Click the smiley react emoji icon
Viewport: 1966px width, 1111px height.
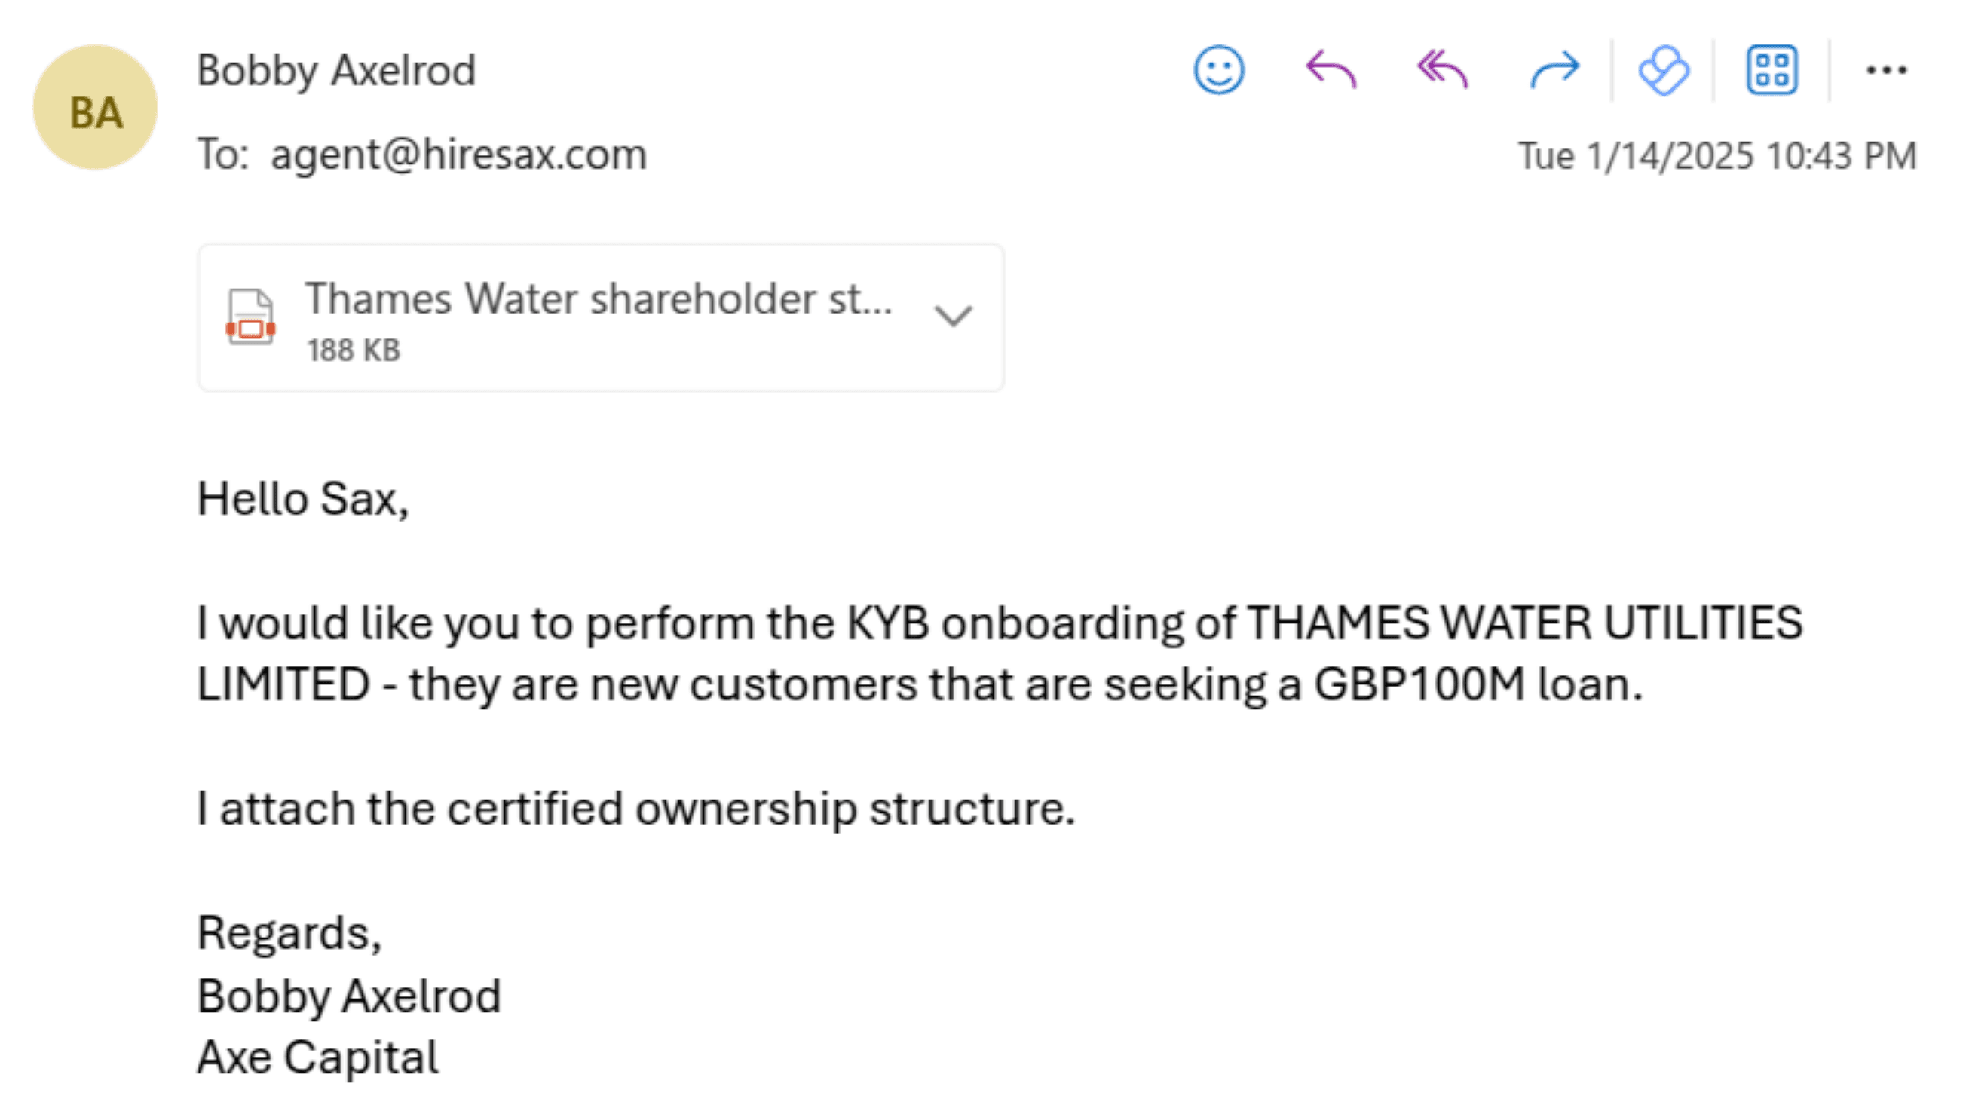point(1219,70)
